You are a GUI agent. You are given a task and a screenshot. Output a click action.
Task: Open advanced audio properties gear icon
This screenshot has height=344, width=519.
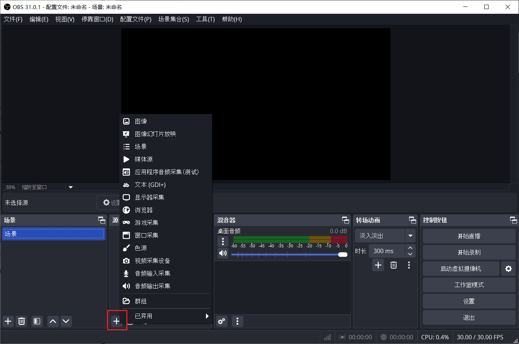[x=221, y=321]
